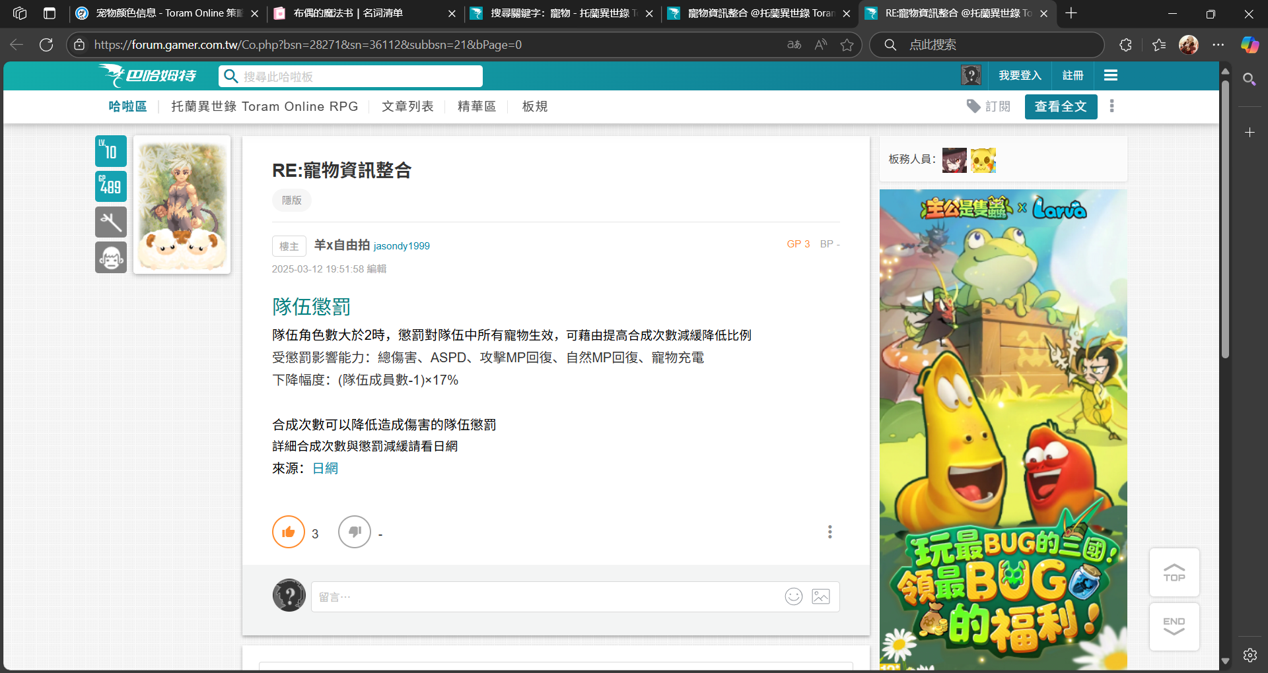The image size is (1268, 673).
Task: Open first moderator avatar
Action: 954,160
